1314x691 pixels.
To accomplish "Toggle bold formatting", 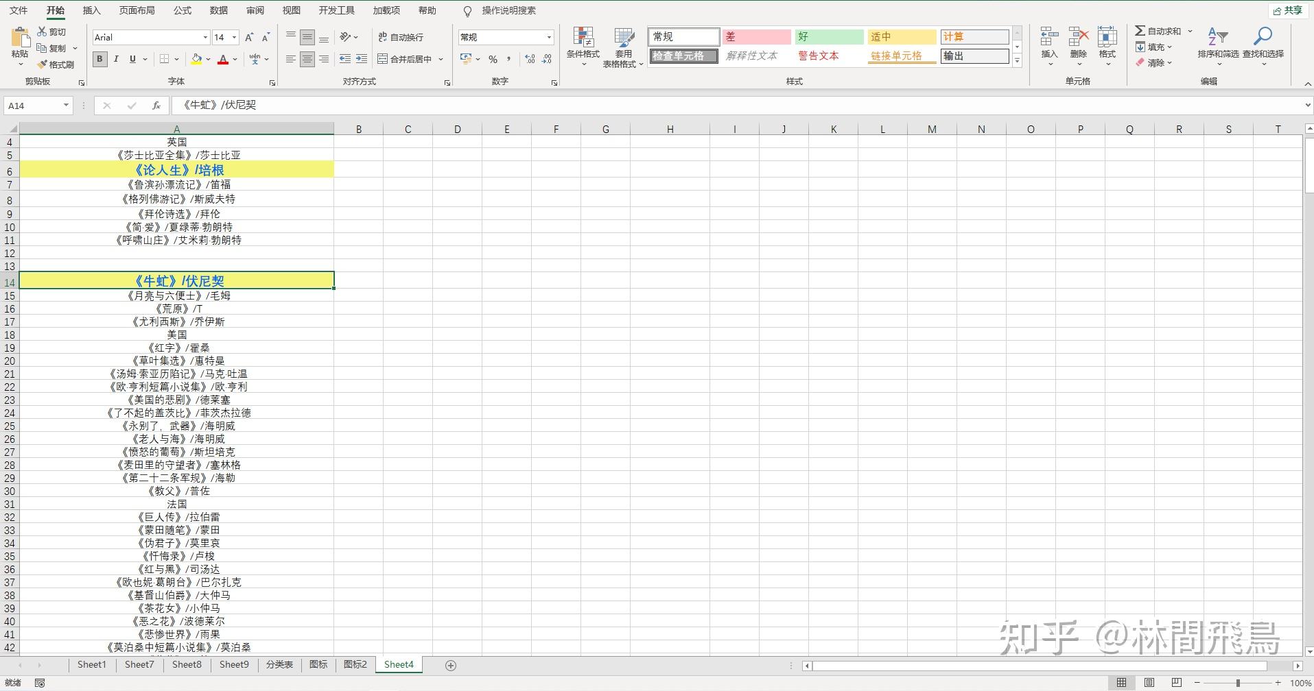I will tap(99, 59).
